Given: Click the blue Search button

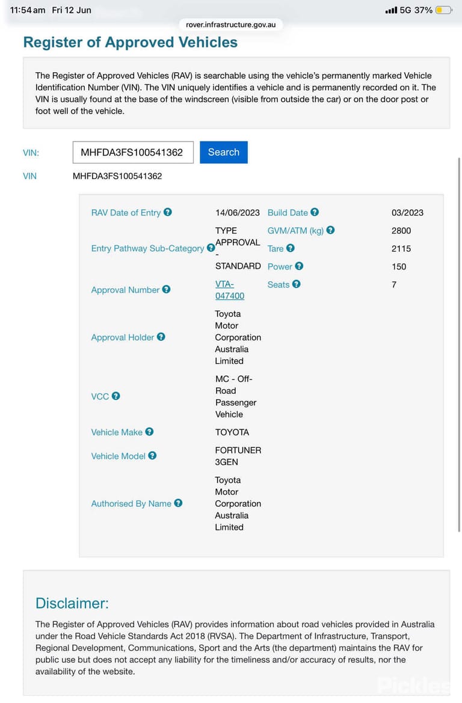Looking at the screenshot, I should point(224,152).
